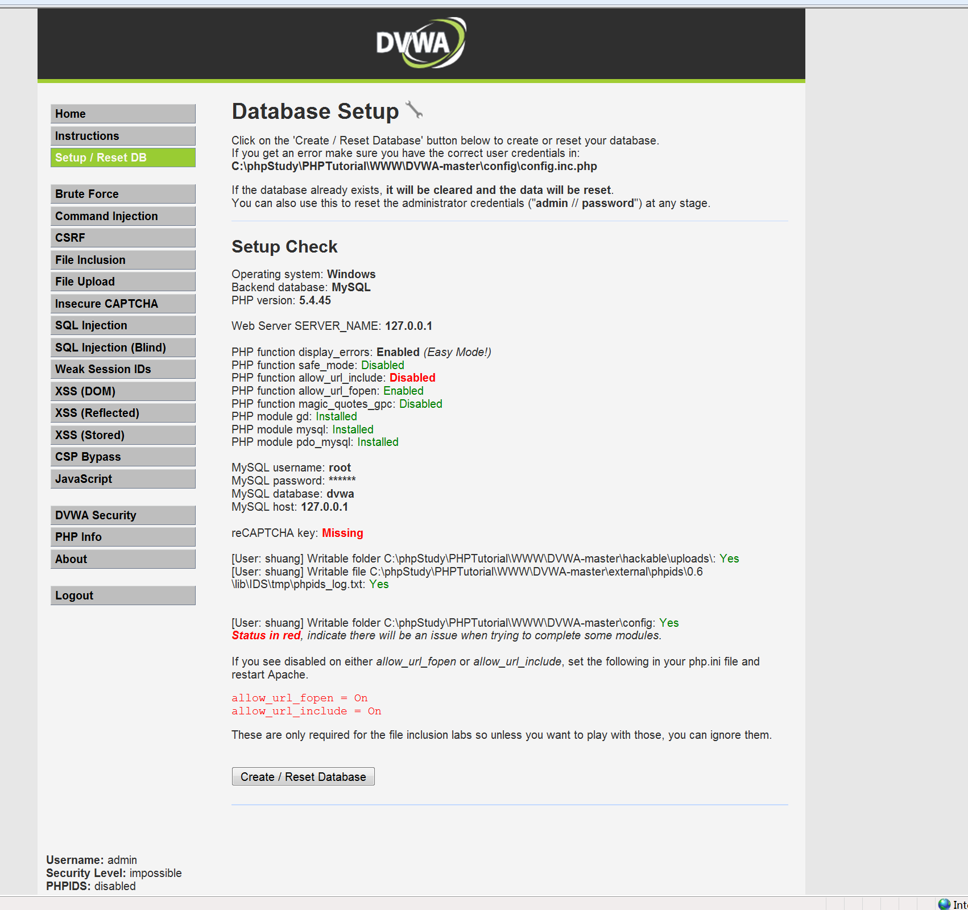Click PHPIDS disabled status text
Screen dimensions: 968x910
[x=91, y=886]
